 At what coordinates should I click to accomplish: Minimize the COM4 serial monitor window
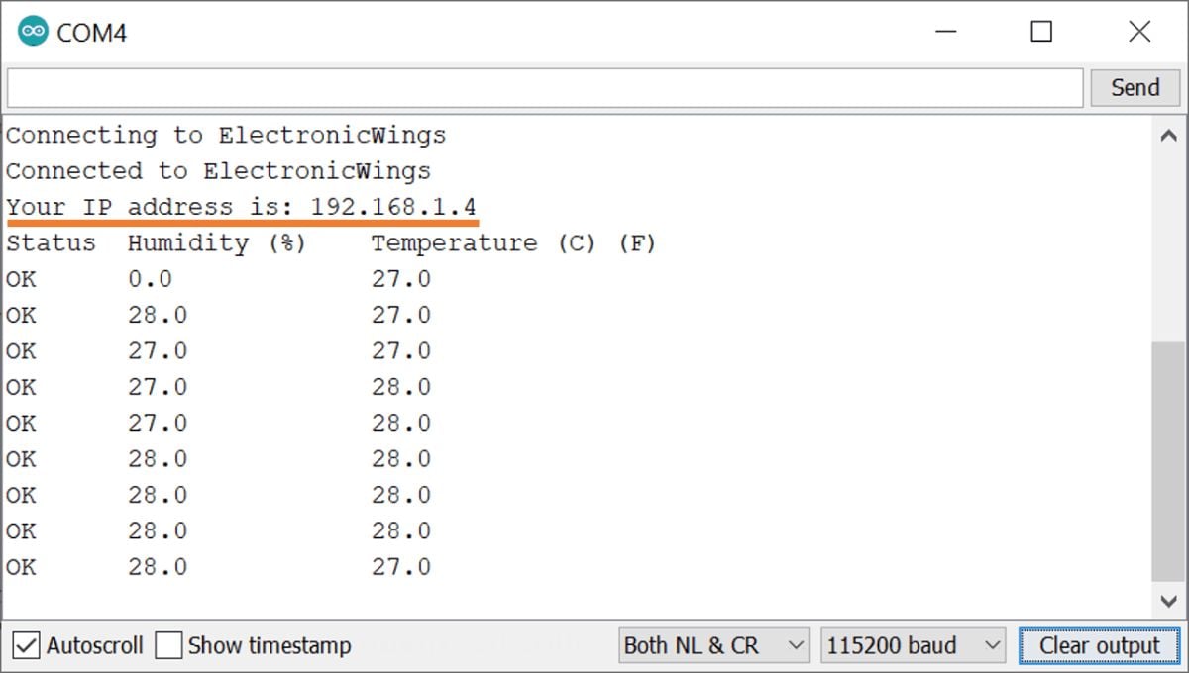946,32
